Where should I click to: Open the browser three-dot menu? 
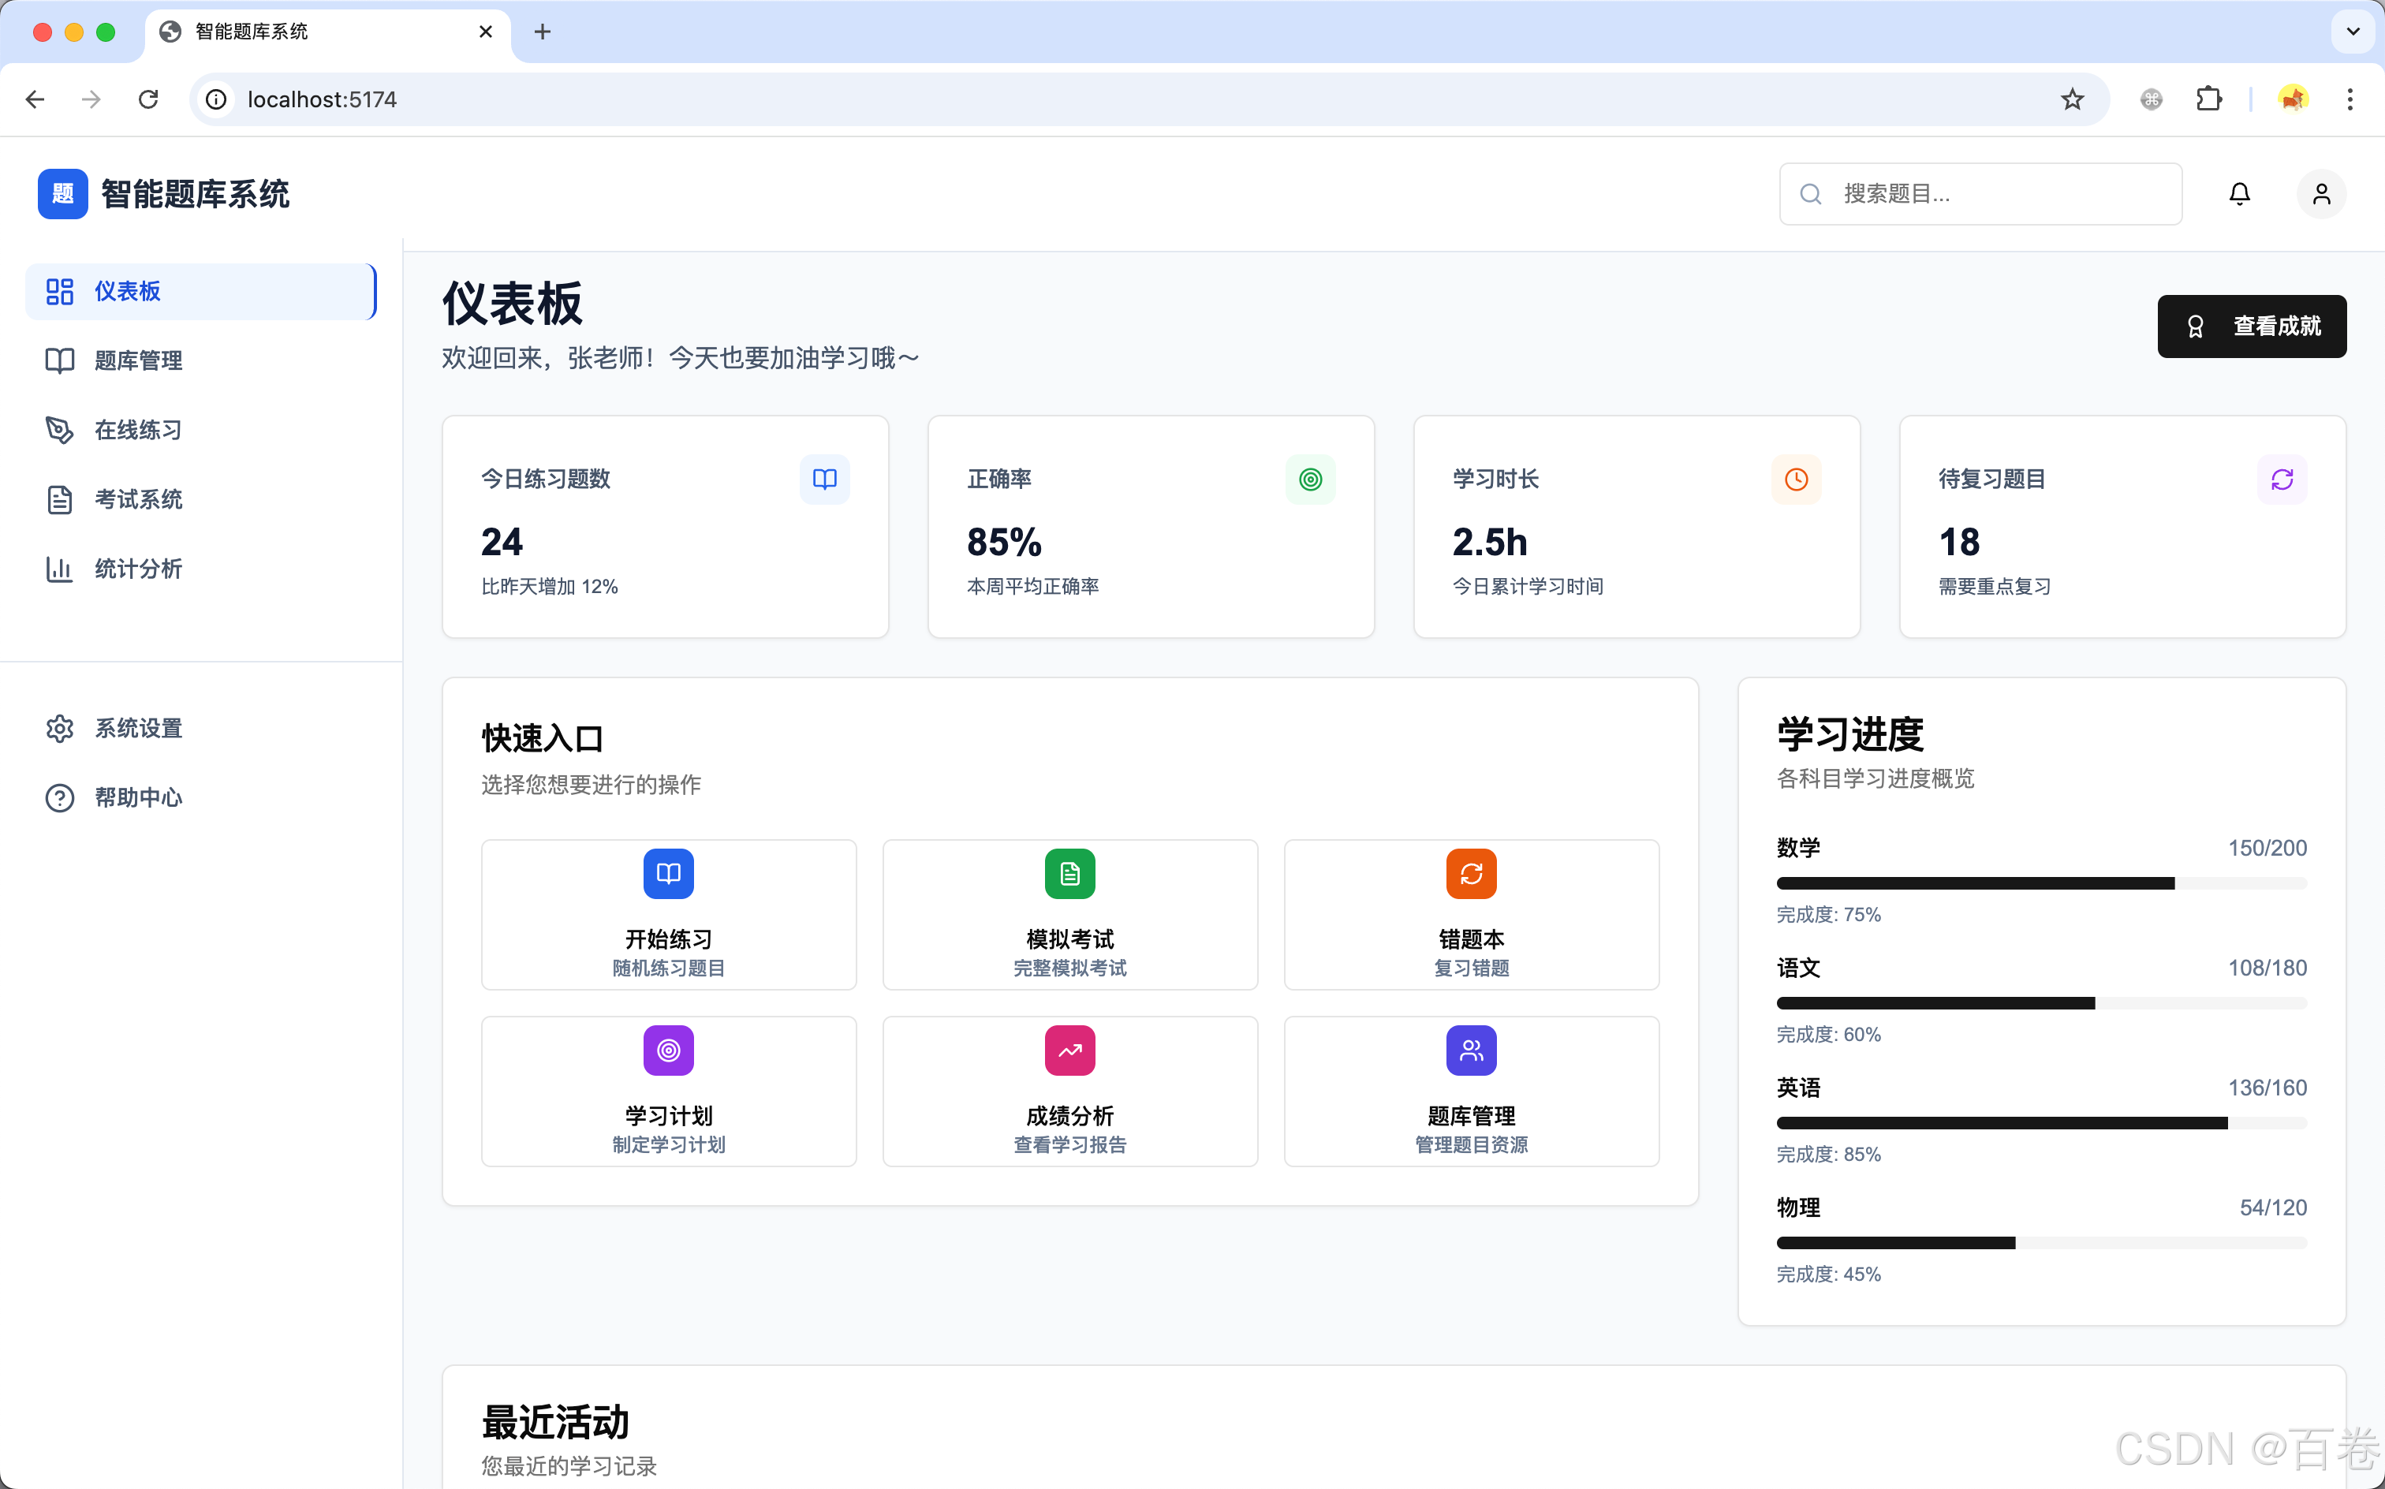click(x=2350, y=99)
